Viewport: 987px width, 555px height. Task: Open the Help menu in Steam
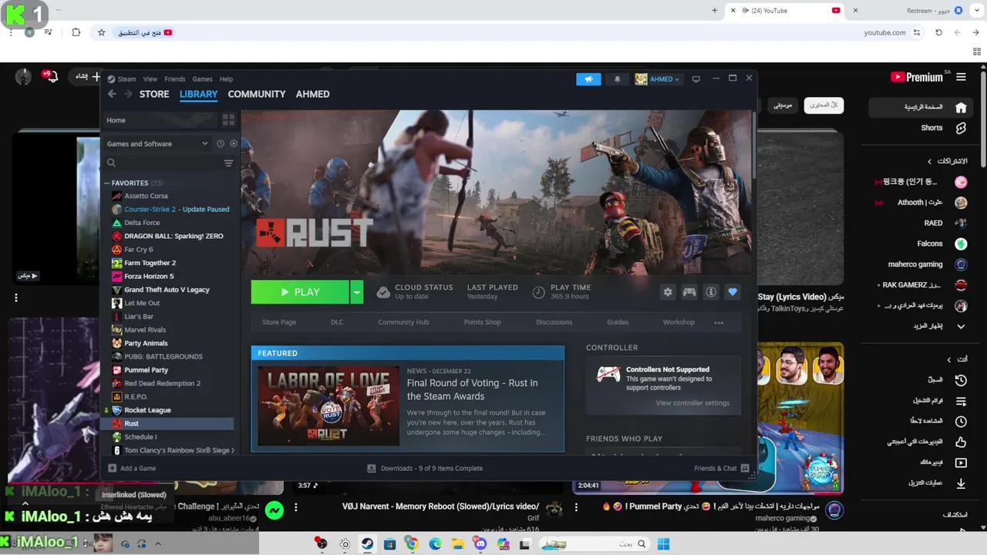tap(226, 79)
